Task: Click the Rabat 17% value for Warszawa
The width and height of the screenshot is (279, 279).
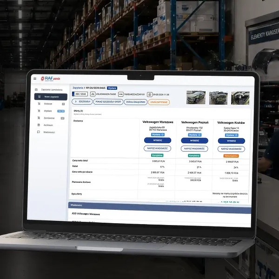Action: pyautogui.click(x=162, y=167)
